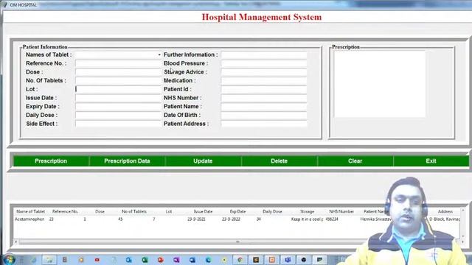Click the Delete button
This screenshot has width=472, height=265.
click(279, 161)
